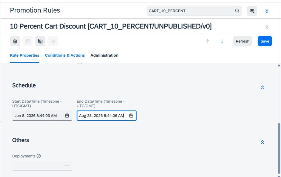Collapse the rule title header chevron
This screenshot has width=281, height=177.
click(x=267, y=27)
